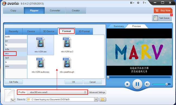The width and height of the screenshot is (176, 105).
Task: Open the skin layout menu in title bar
Action: coord(132,3)
